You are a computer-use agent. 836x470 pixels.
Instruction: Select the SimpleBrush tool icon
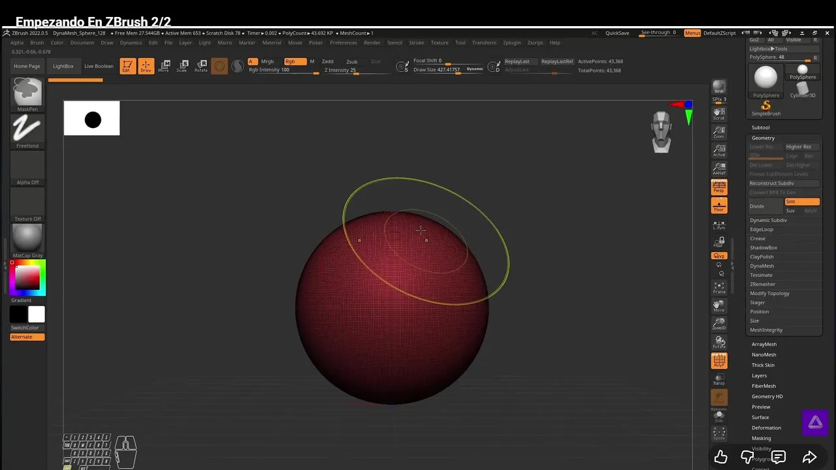[766, 108]
